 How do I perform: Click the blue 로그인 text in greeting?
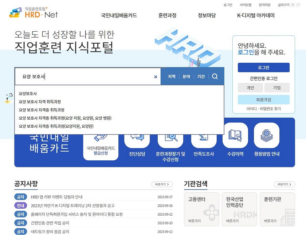pos(246,52)
